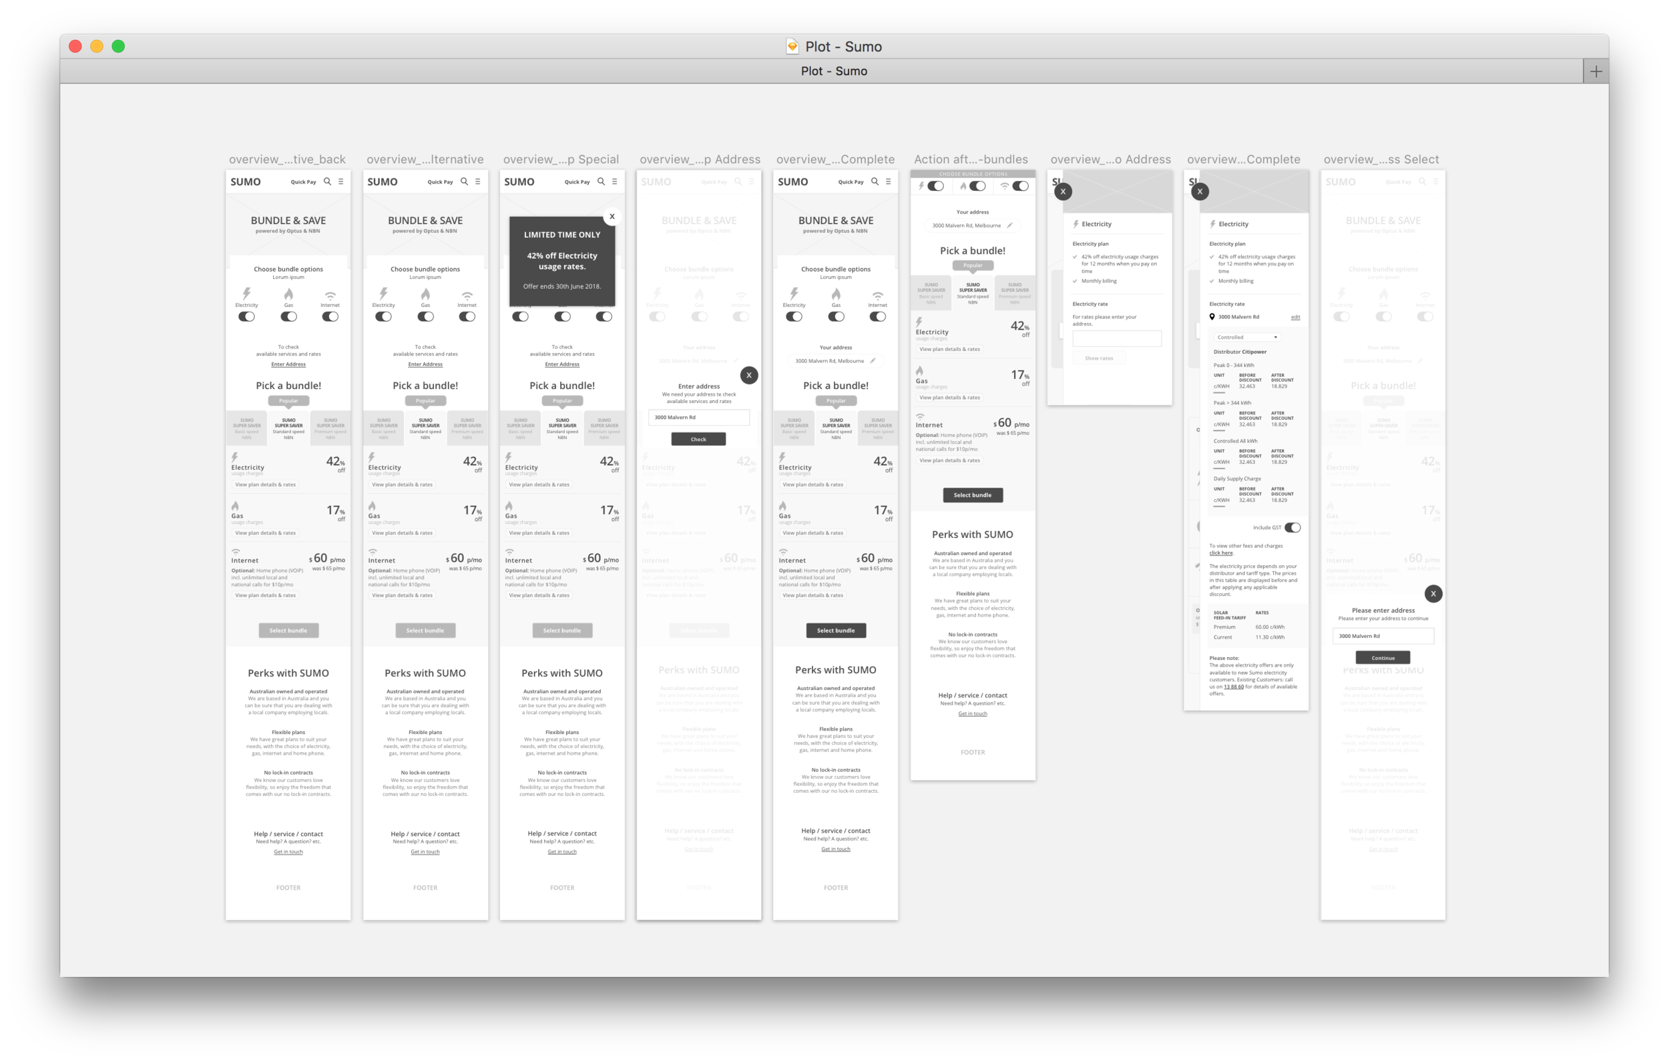
Task: Click inside the 3000 Malvern Rd address input field
Action: point(700,417)
